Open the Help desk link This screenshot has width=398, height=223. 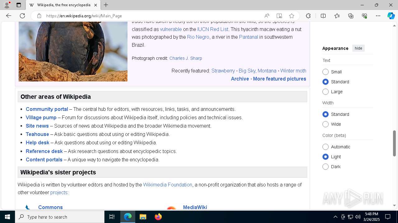38,142
